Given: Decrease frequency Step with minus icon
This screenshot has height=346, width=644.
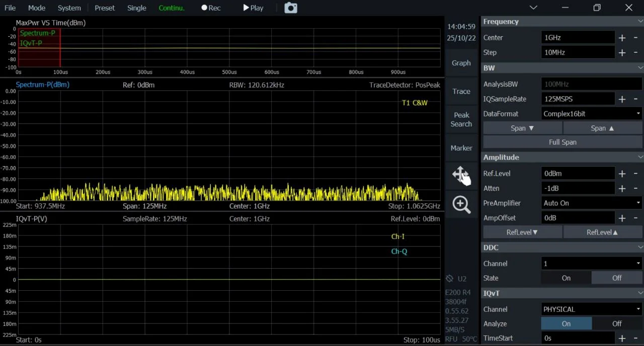Looking at the screenshot, I should pos(635,53).
